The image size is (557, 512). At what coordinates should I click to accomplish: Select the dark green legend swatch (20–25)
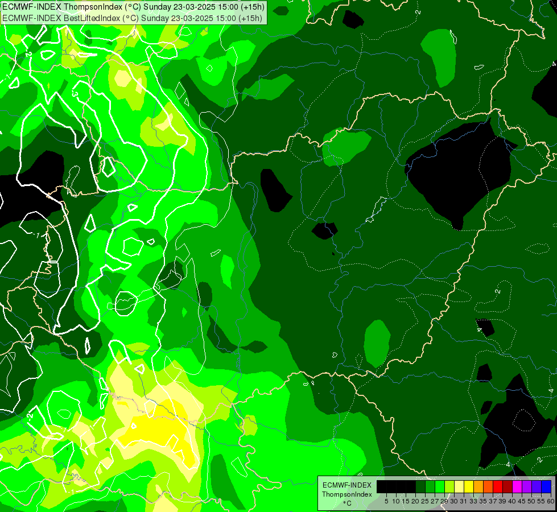click(420, 486)
